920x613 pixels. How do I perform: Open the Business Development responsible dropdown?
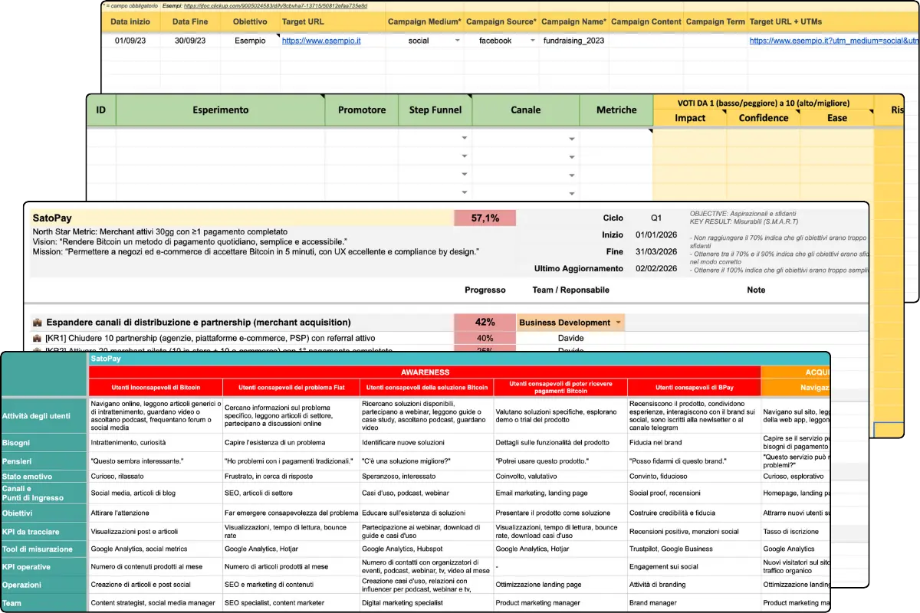point(619,323)
